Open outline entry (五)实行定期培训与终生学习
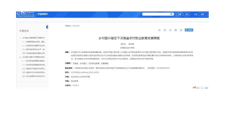The image size is (227, 134). [34, 76]
